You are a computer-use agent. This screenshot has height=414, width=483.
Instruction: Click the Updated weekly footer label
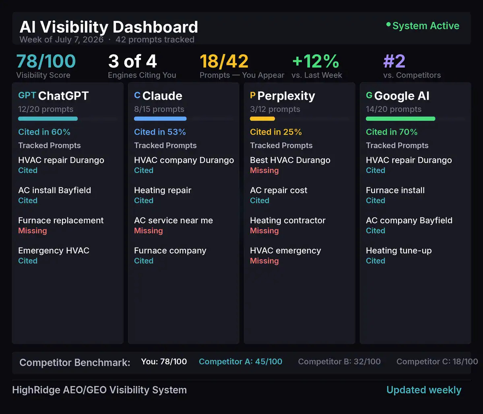click(x=424, y=390)
